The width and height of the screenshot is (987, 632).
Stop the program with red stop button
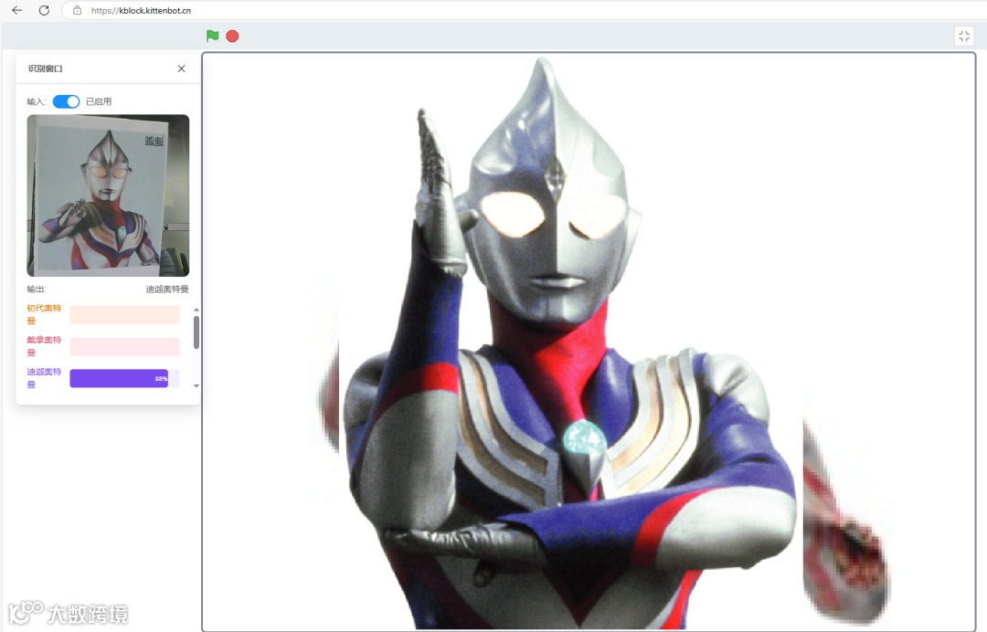(x=232, y=37)
